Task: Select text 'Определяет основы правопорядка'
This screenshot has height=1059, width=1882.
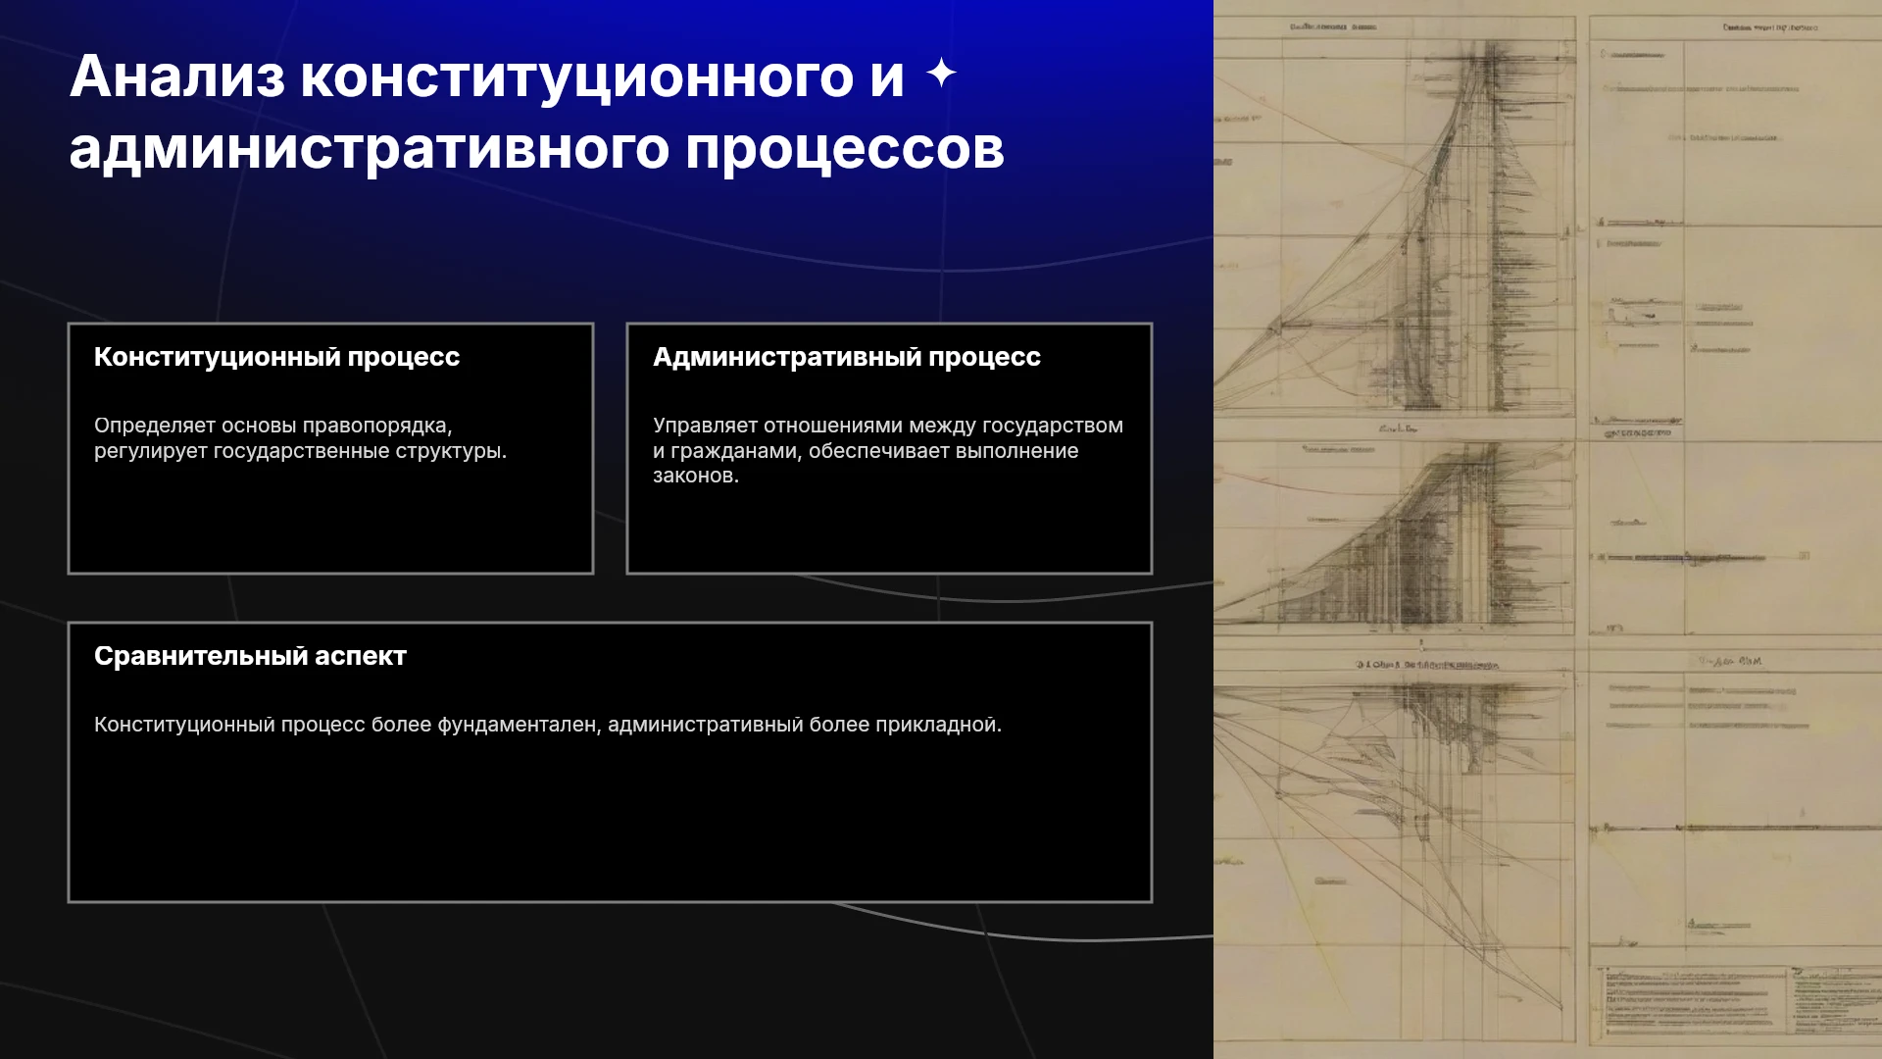Action: [271, 426]
